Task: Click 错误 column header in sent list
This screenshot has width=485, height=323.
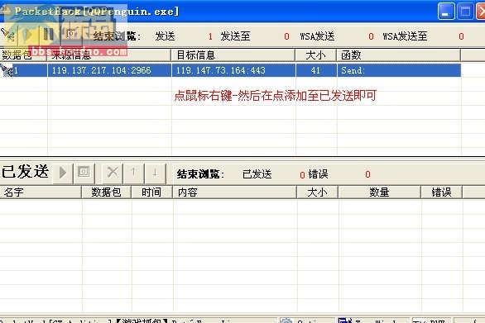Action: [x=441, y=192]
